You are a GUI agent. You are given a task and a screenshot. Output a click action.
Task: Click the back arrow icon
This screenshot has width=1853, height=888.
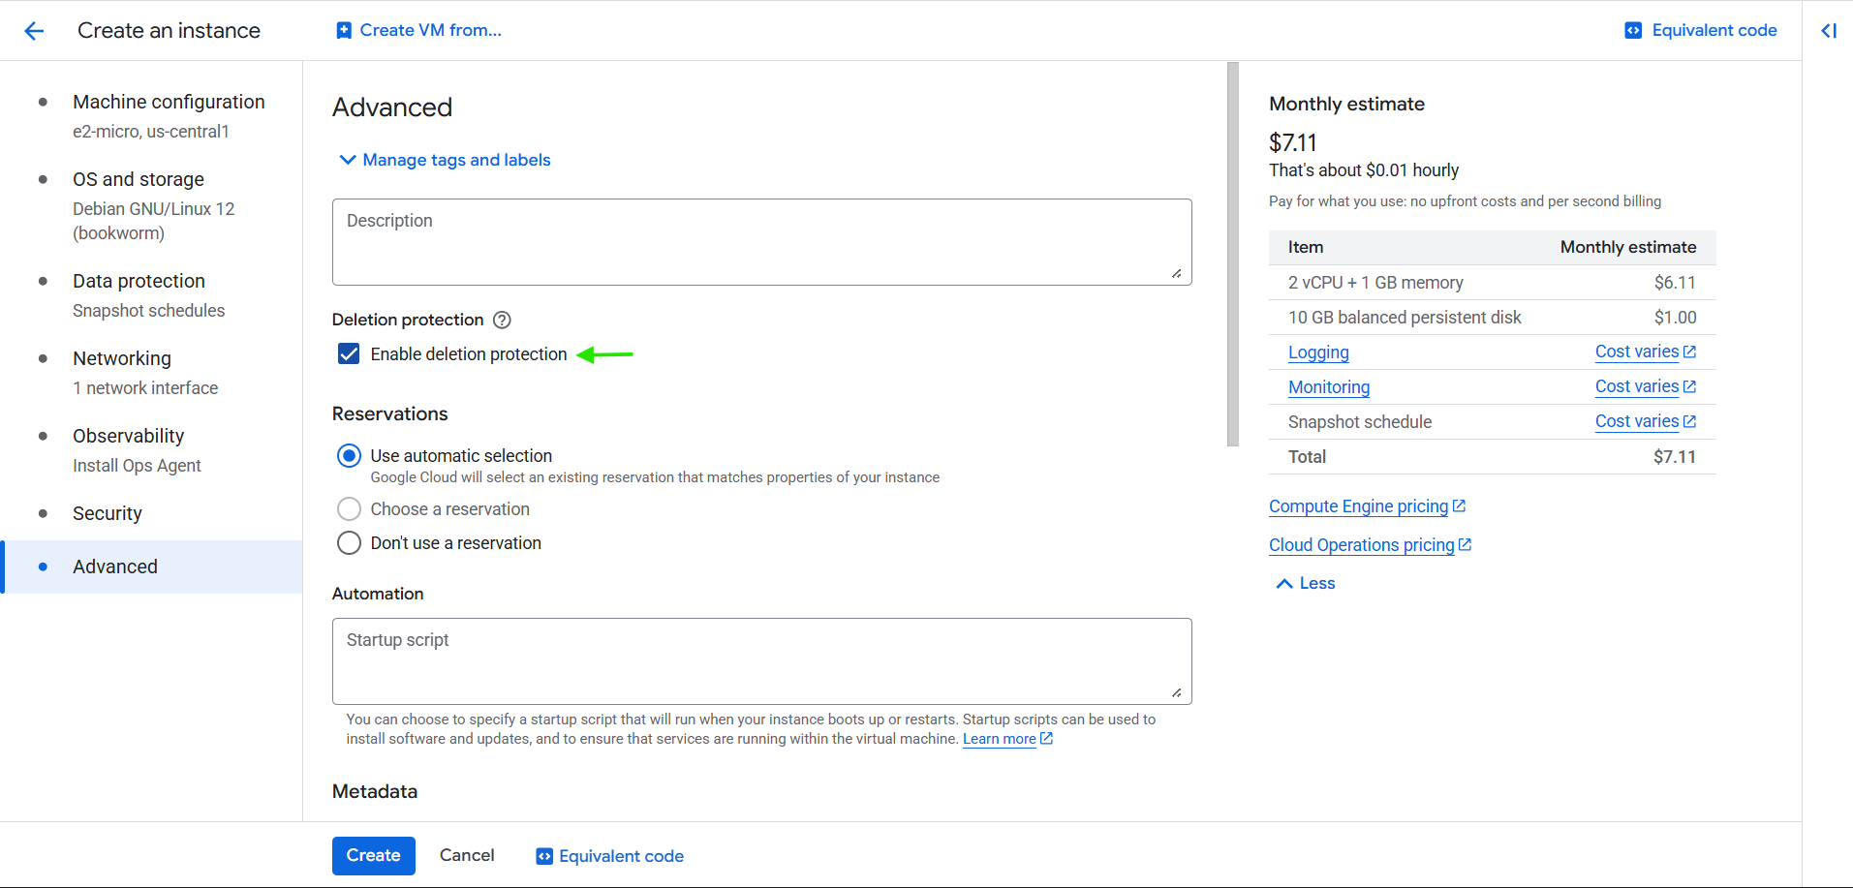tap(34, 31)
